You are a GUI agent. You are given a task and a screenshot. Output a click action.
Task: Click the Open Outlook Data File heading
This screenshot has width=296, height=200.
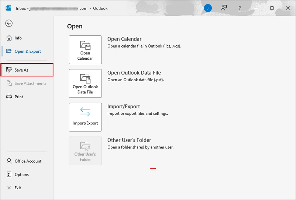(x=134, y=73)
